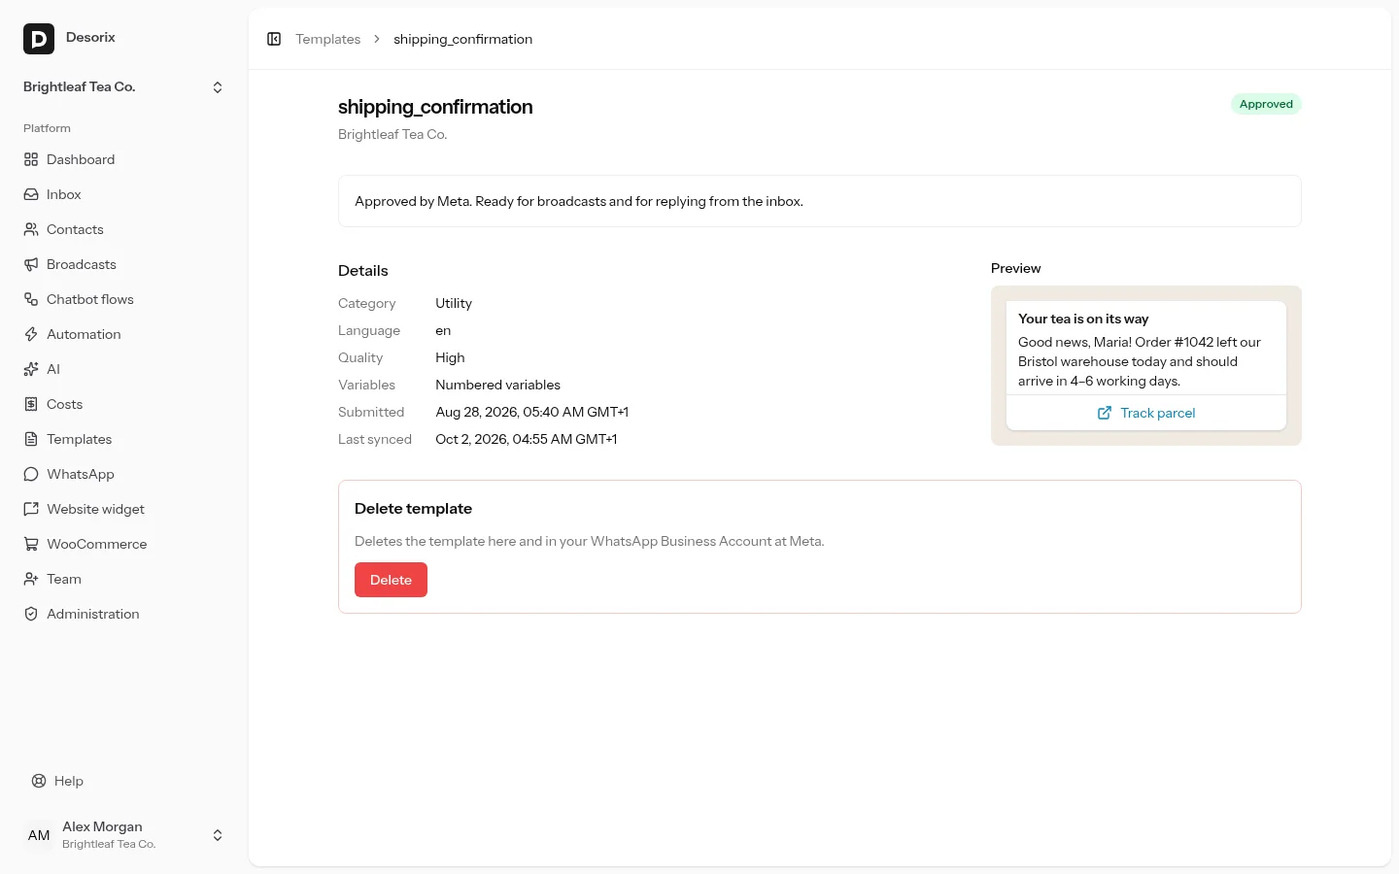Image resolution: width=1399 pixels, height=874 pixels.
Task: Click the AI sparkles icon
Action: coord(31,369)
